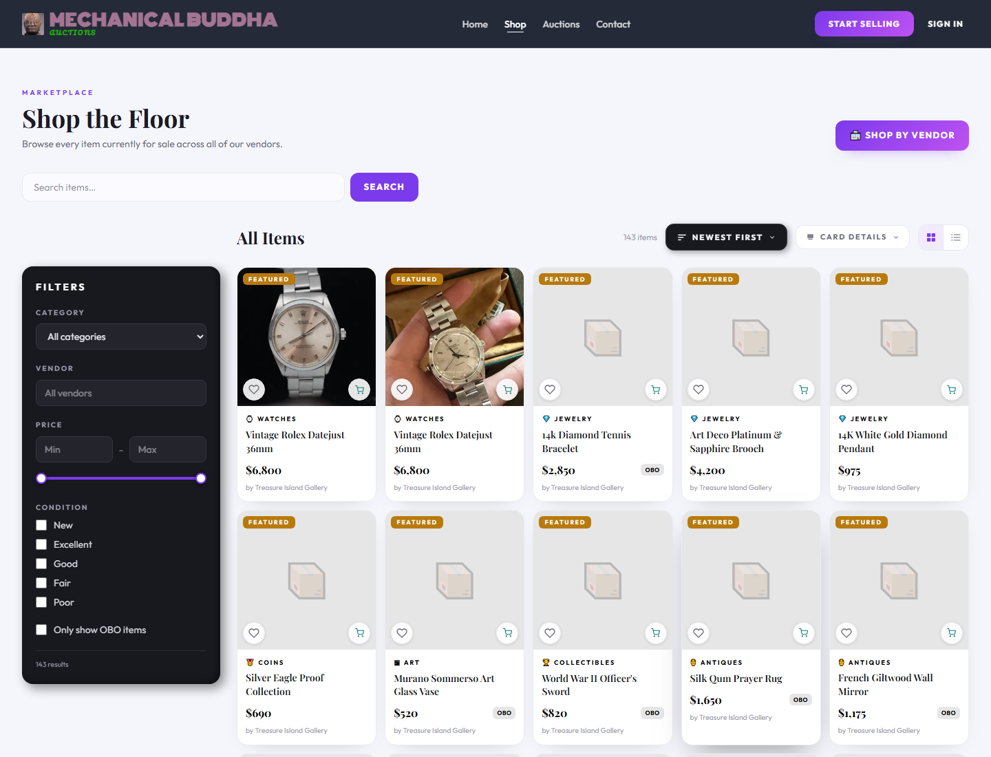Click the Search button
991x757 pixels.
coord(384,187)
